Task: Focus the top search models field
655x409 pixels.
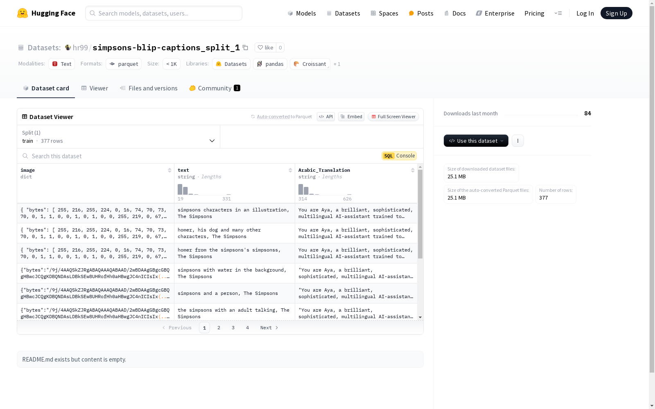Action: tap(164, 13)
